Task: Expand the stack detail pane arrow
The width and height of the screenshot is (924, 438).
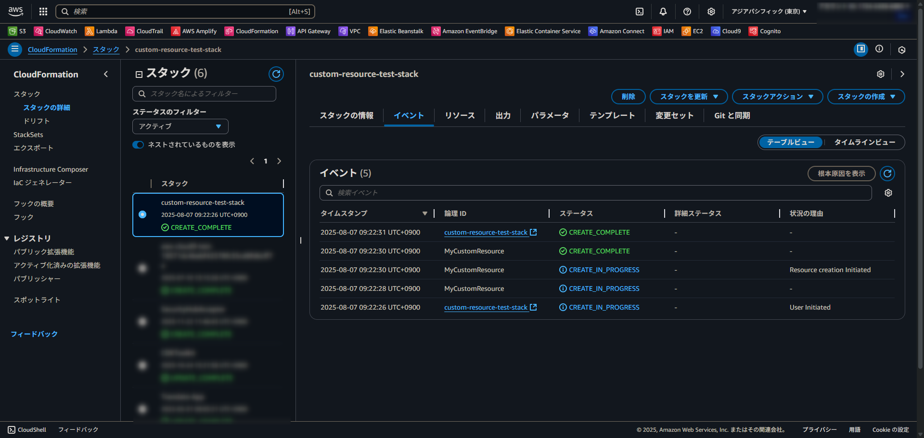Action: [x=902, y=74]
